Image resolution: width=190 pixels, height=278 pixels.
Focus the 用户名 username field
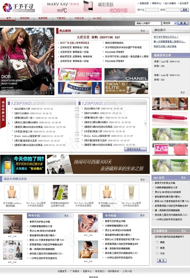point(152,10)
